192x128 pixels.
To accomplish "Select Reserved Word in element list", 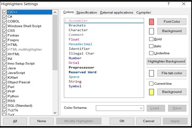I will point(82,72).
